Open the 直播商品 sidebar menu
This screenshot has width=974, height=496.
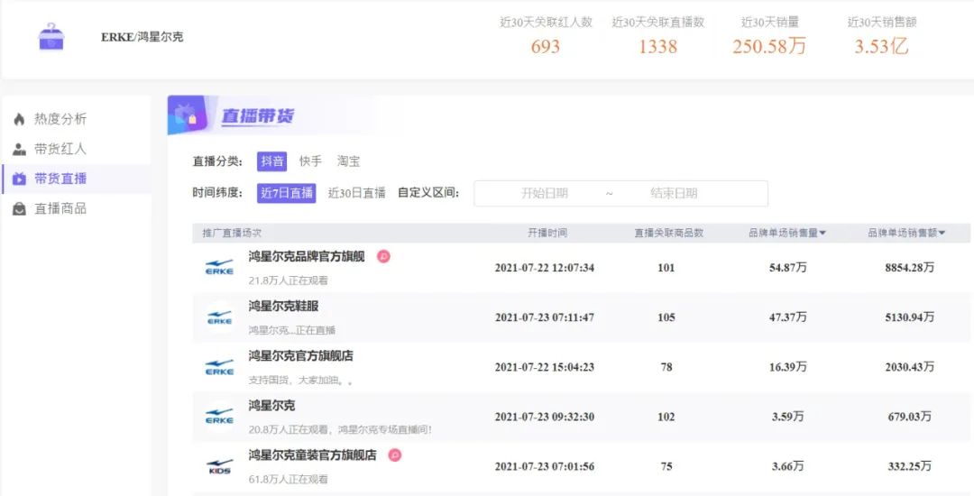(x=60, y=209)
